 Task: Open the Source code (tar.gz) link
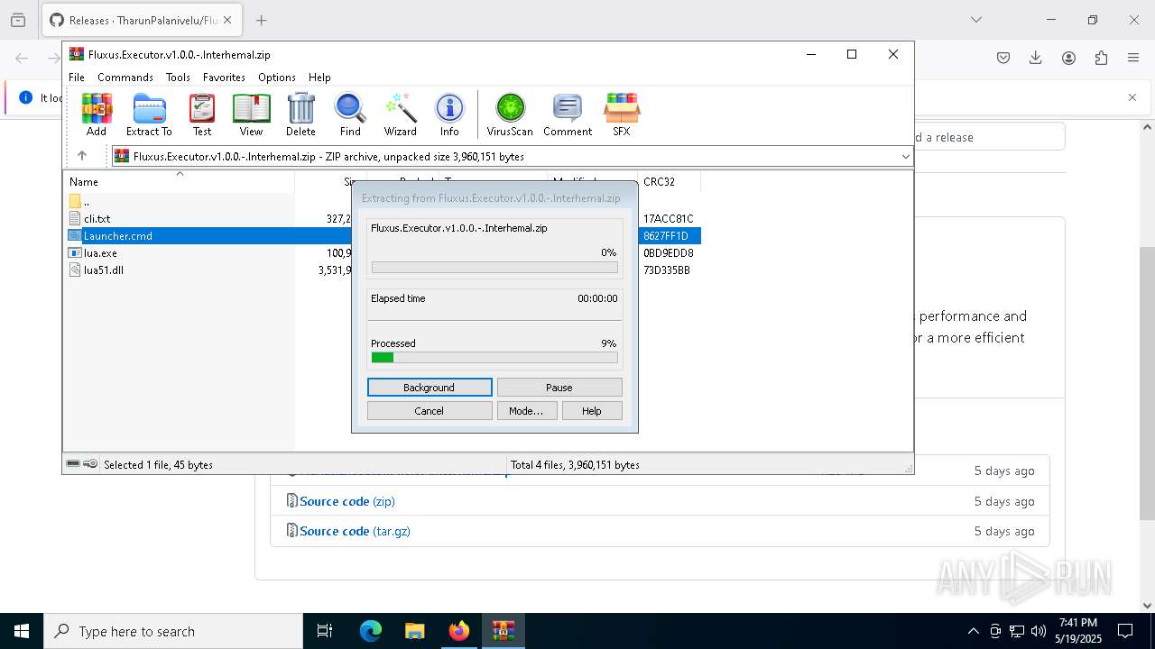(x=355, y=531)
